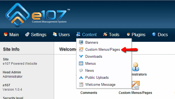Click the Tools hammer icon
This screenshot has width=175, height=99.
tap(105, 34)
